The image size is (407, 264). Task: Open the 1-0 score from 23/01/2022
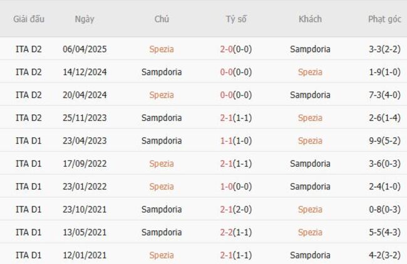pyautogui.click(x=236, y=186)
